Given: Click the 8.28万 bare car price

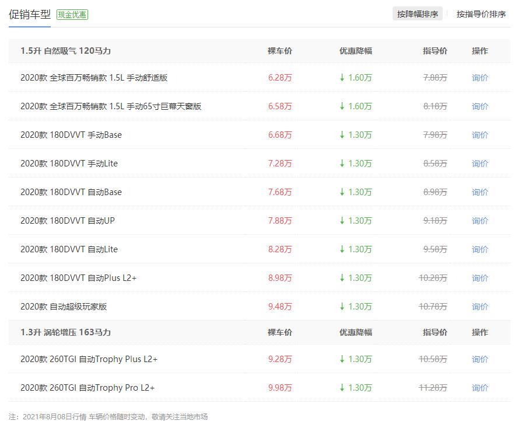Looking at the screenshot, I should pyautogui.click(x=280, y=249).
